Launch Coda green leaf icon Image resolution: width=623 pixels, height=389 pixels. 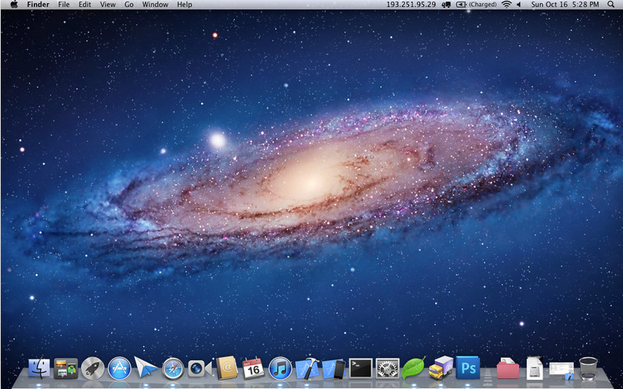coord(413,368)
